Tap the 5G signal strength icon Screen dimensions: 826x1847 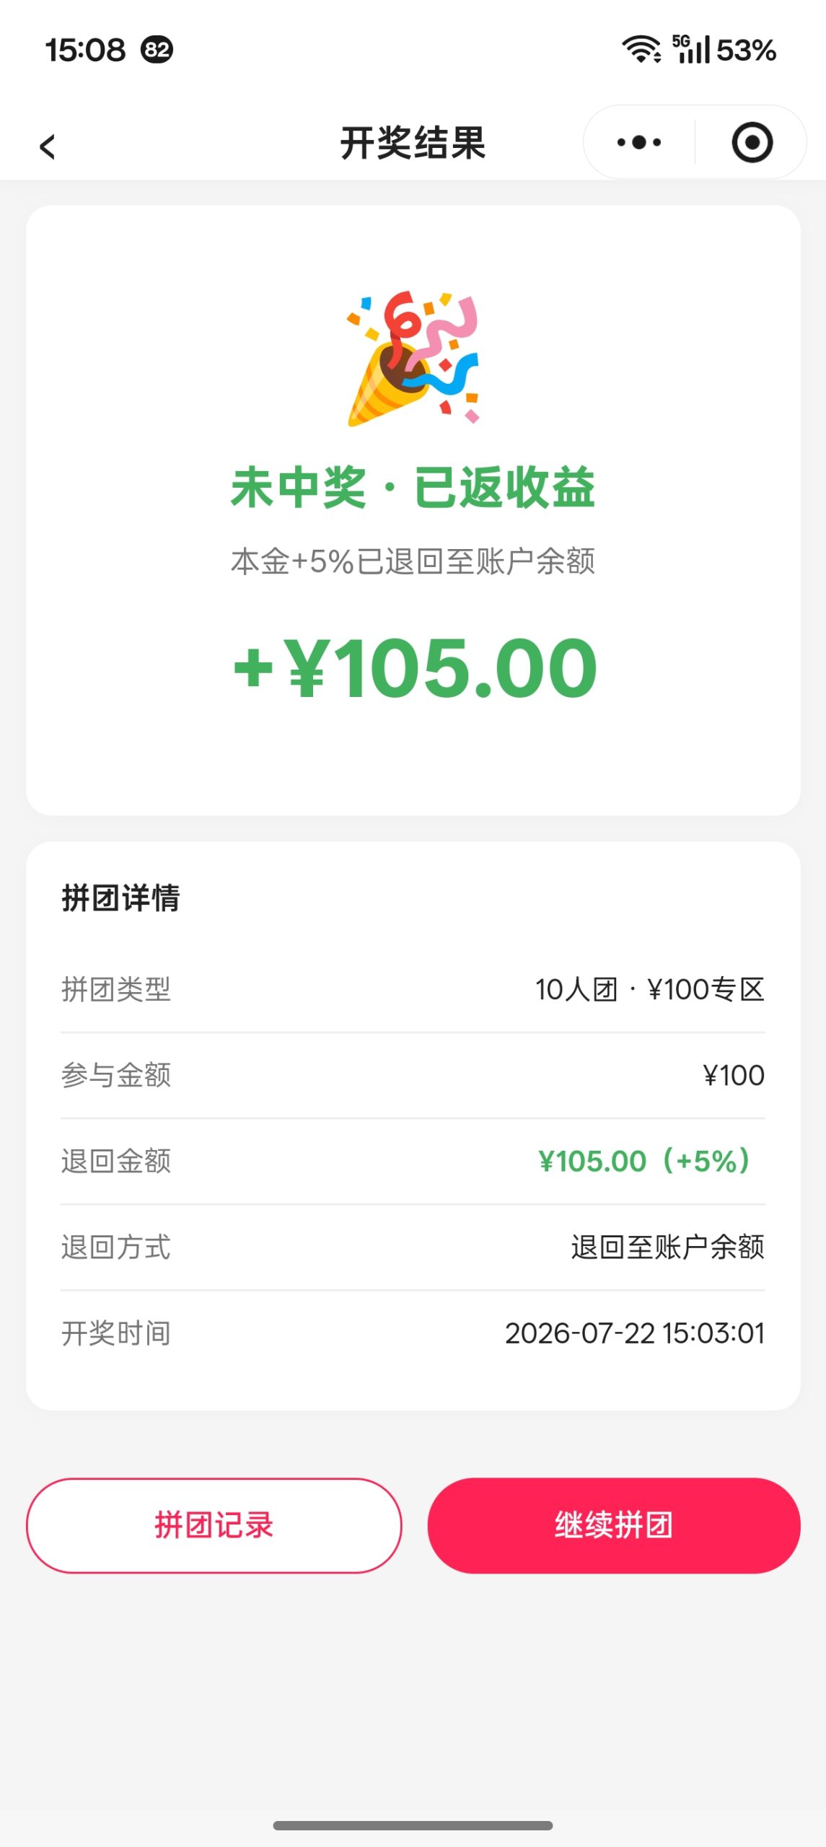click(x=691, y=49)
